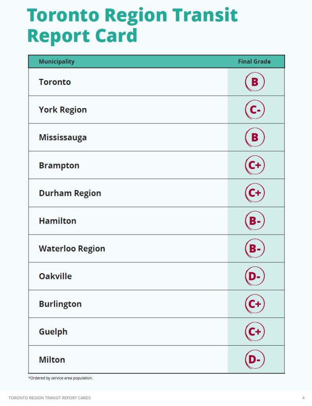Select the Final Grade column header
This screenshot has width=312, height=406.
[x=254, y=62]
